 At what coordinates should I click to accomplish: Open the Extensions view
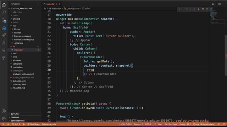(x=4, y=35)
